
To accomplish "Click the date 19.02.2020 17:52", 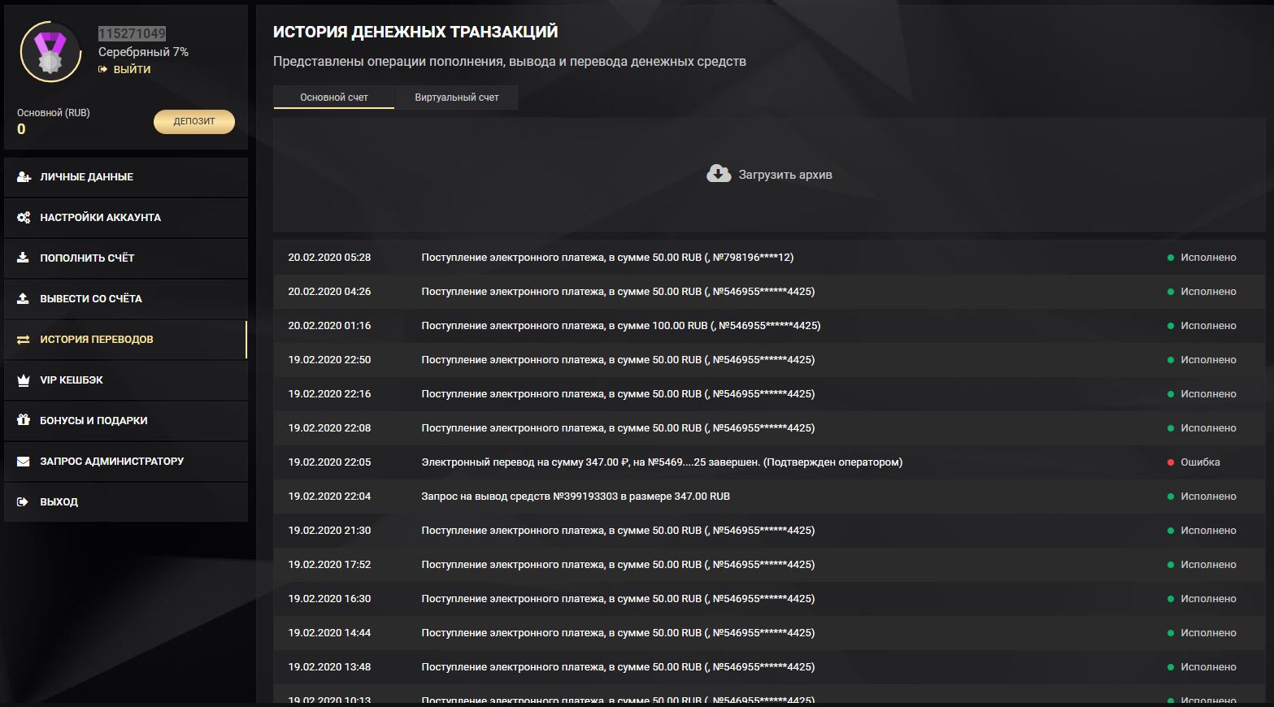I will point(329,565).
